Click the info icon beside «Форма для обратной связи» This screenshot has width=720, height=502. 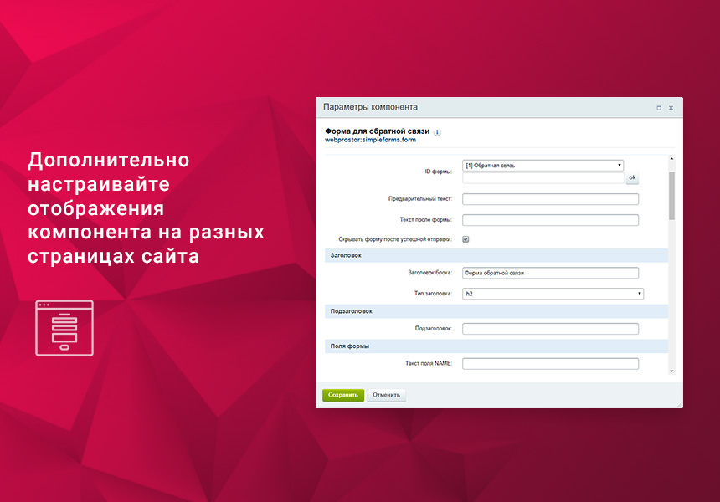436,132
